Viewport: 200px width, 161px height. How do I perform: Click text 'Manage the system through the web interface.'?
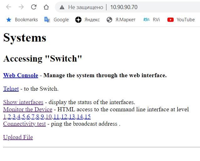[105, 75]
